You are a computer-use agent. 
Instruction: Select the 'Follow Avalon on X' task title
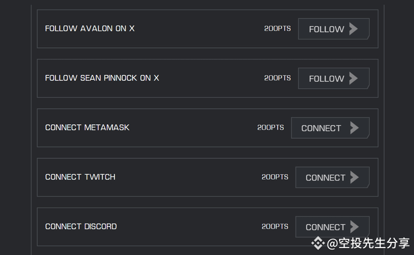[90, 28]
